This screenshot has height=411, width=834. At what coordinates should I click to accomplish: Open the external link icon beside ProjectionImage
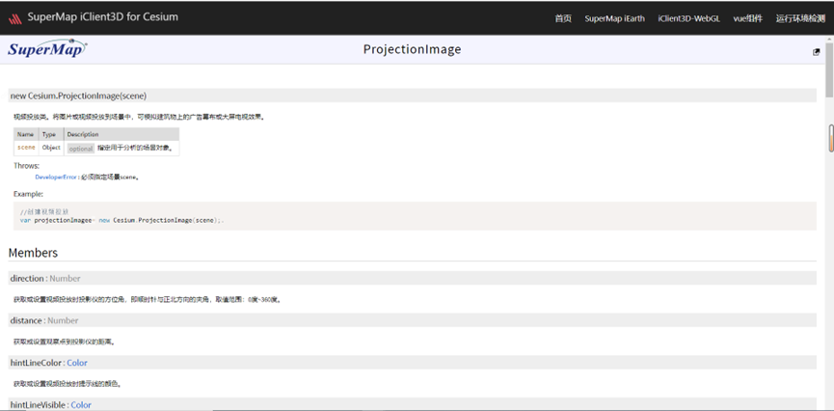(817, 52)
